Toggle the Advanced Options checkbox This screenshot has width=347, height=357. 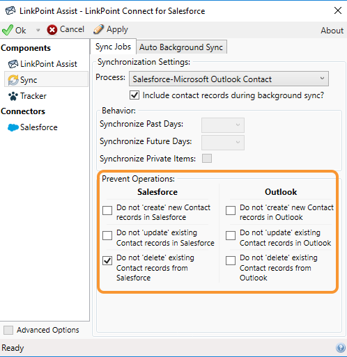(8, 330)
